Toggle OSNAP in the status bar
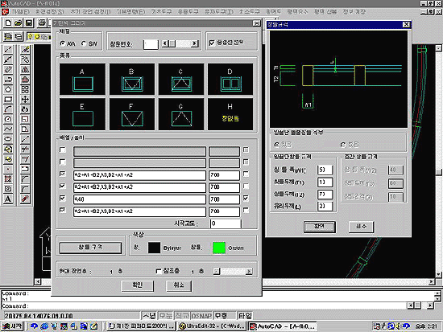The image size is (443, 332). 201,315
